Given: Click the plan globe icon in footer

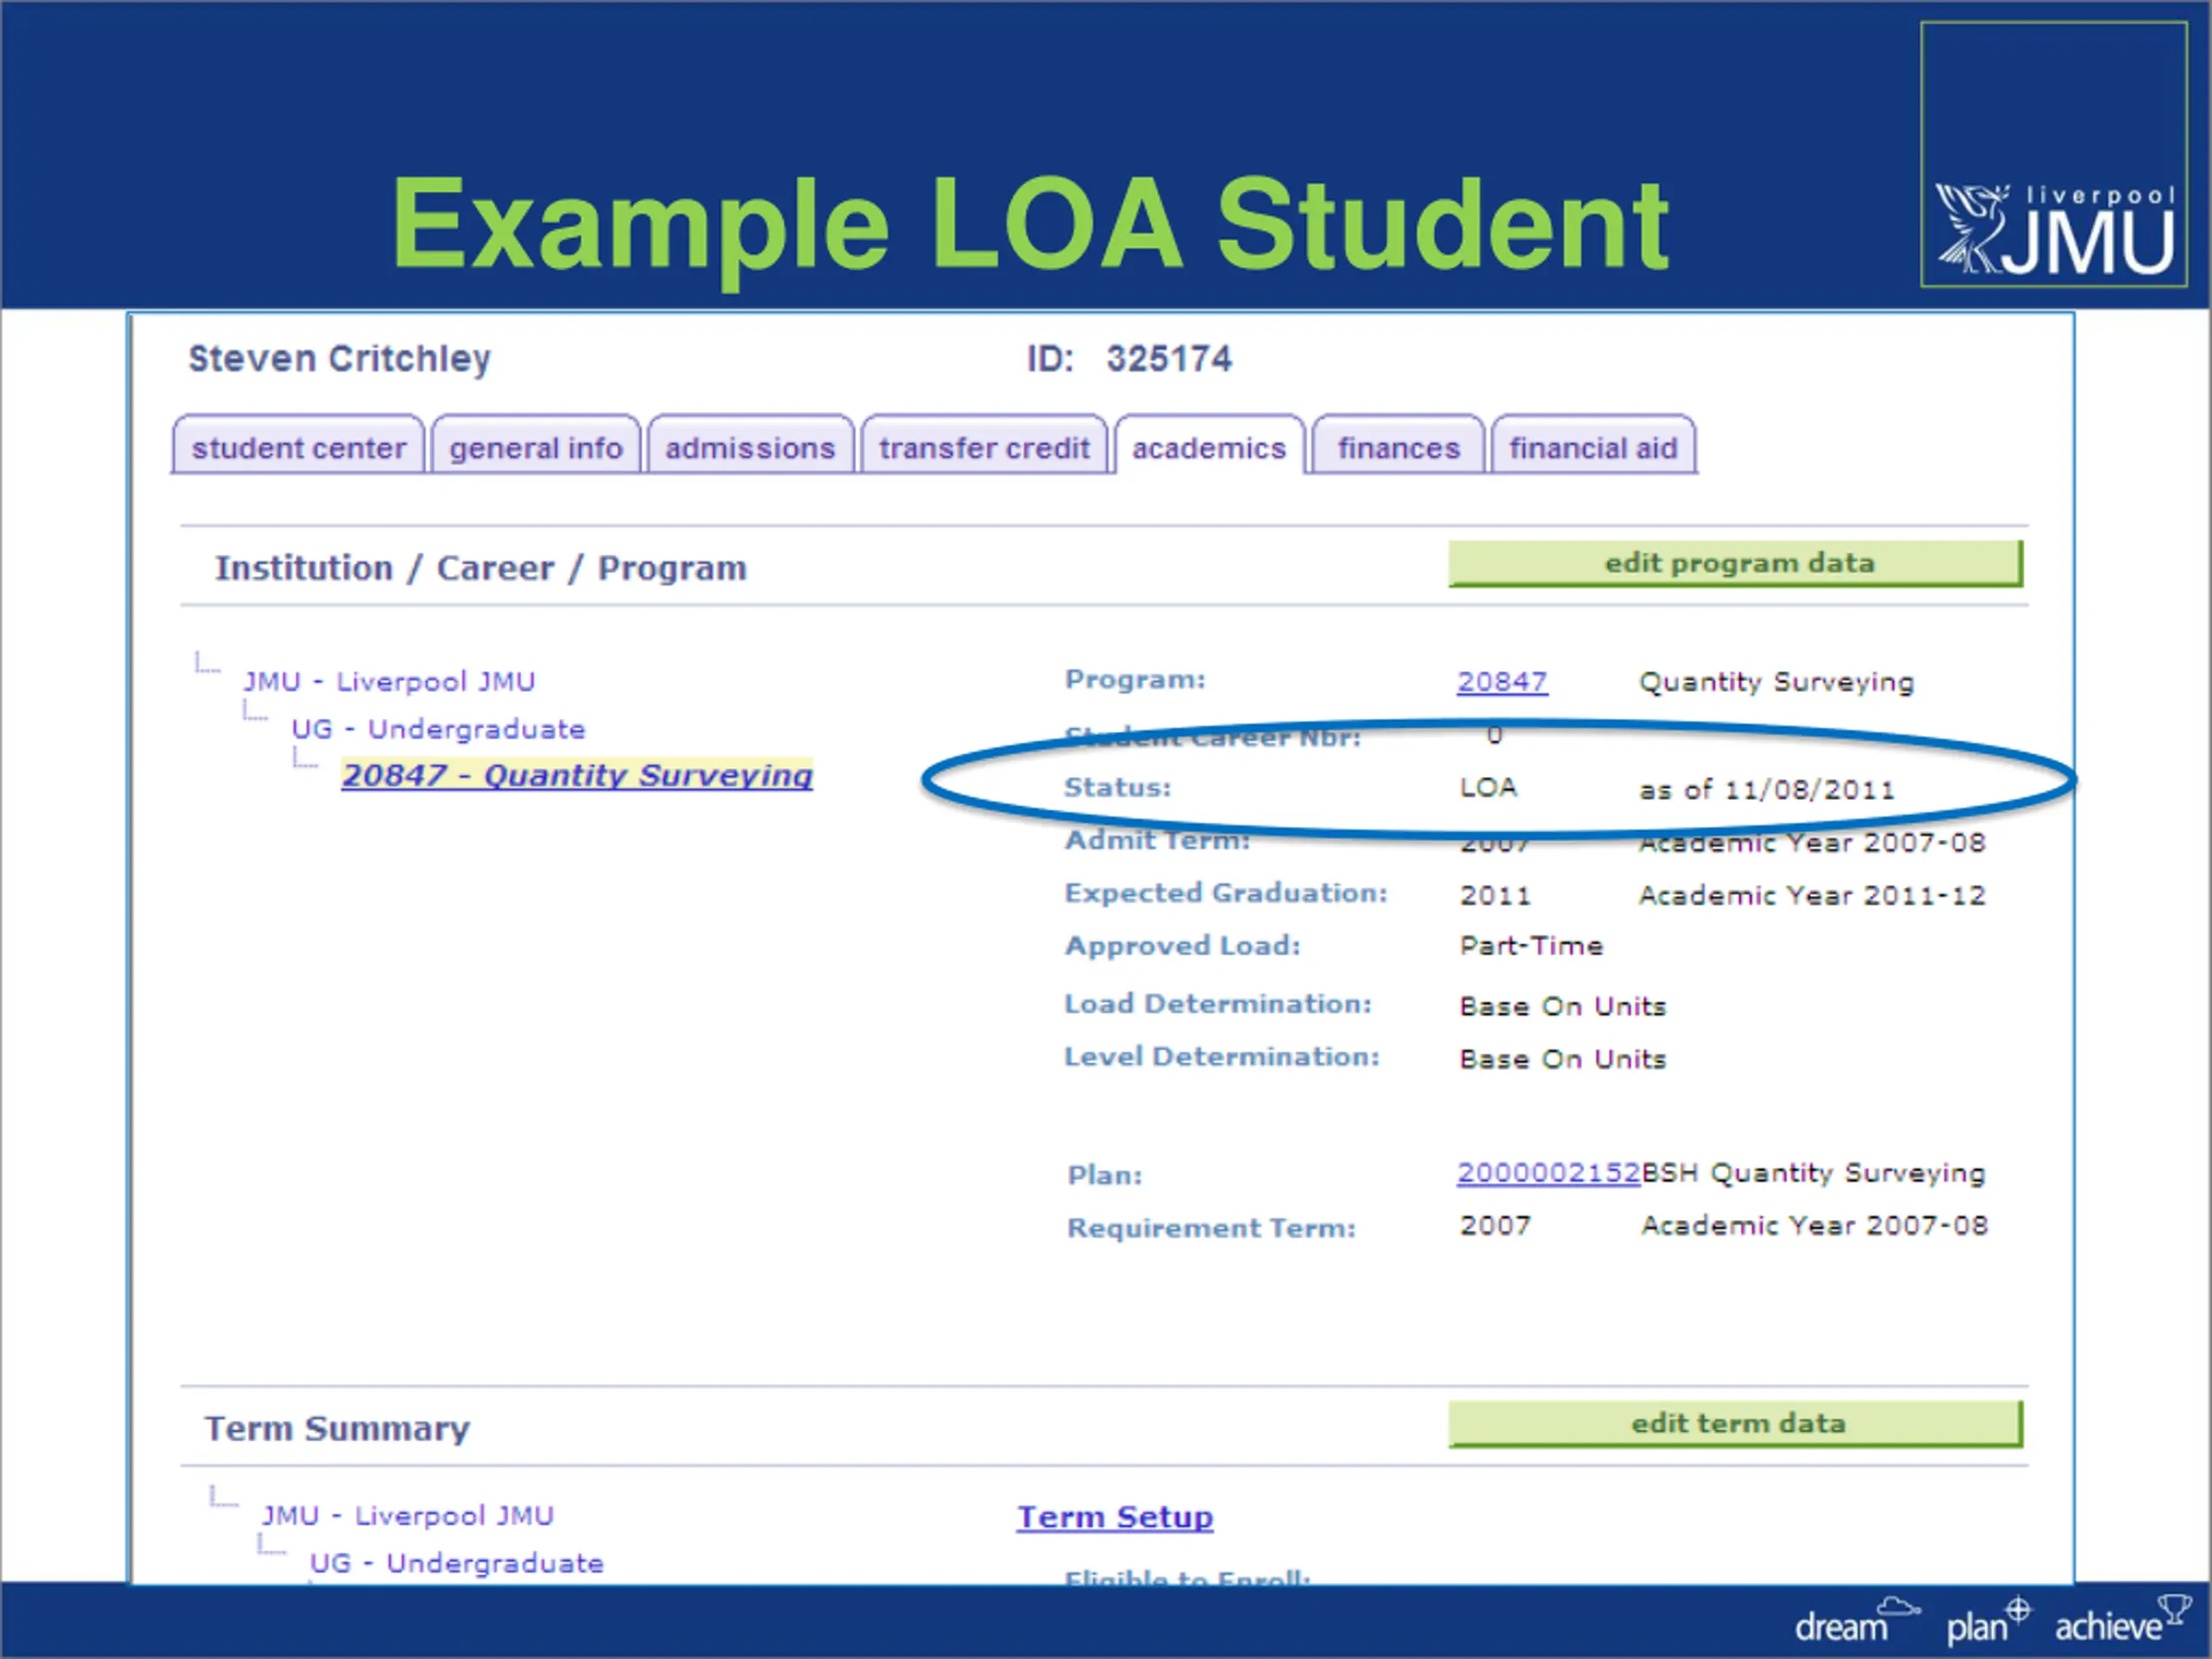Looking at the screenshot, I should tap(2019, 1609).
